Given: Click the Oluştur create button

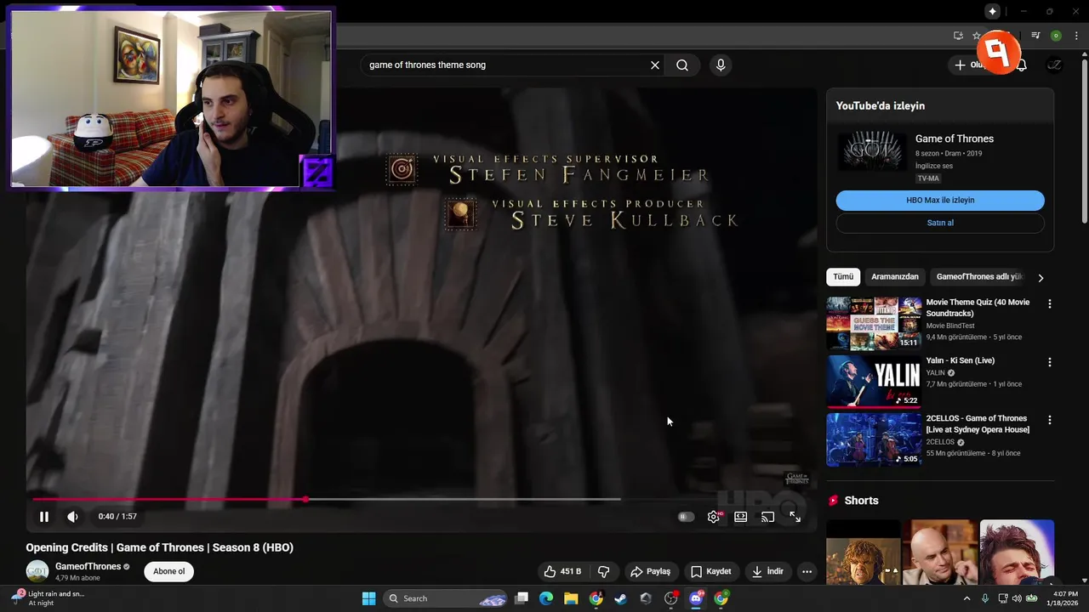Looking at the screenshot, I should tap(970, 65).
